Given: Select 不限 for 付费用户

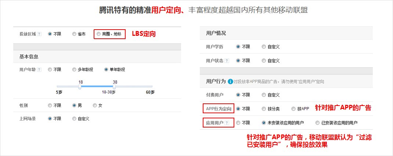Looking at the screenshot, I should pos(238,95).
